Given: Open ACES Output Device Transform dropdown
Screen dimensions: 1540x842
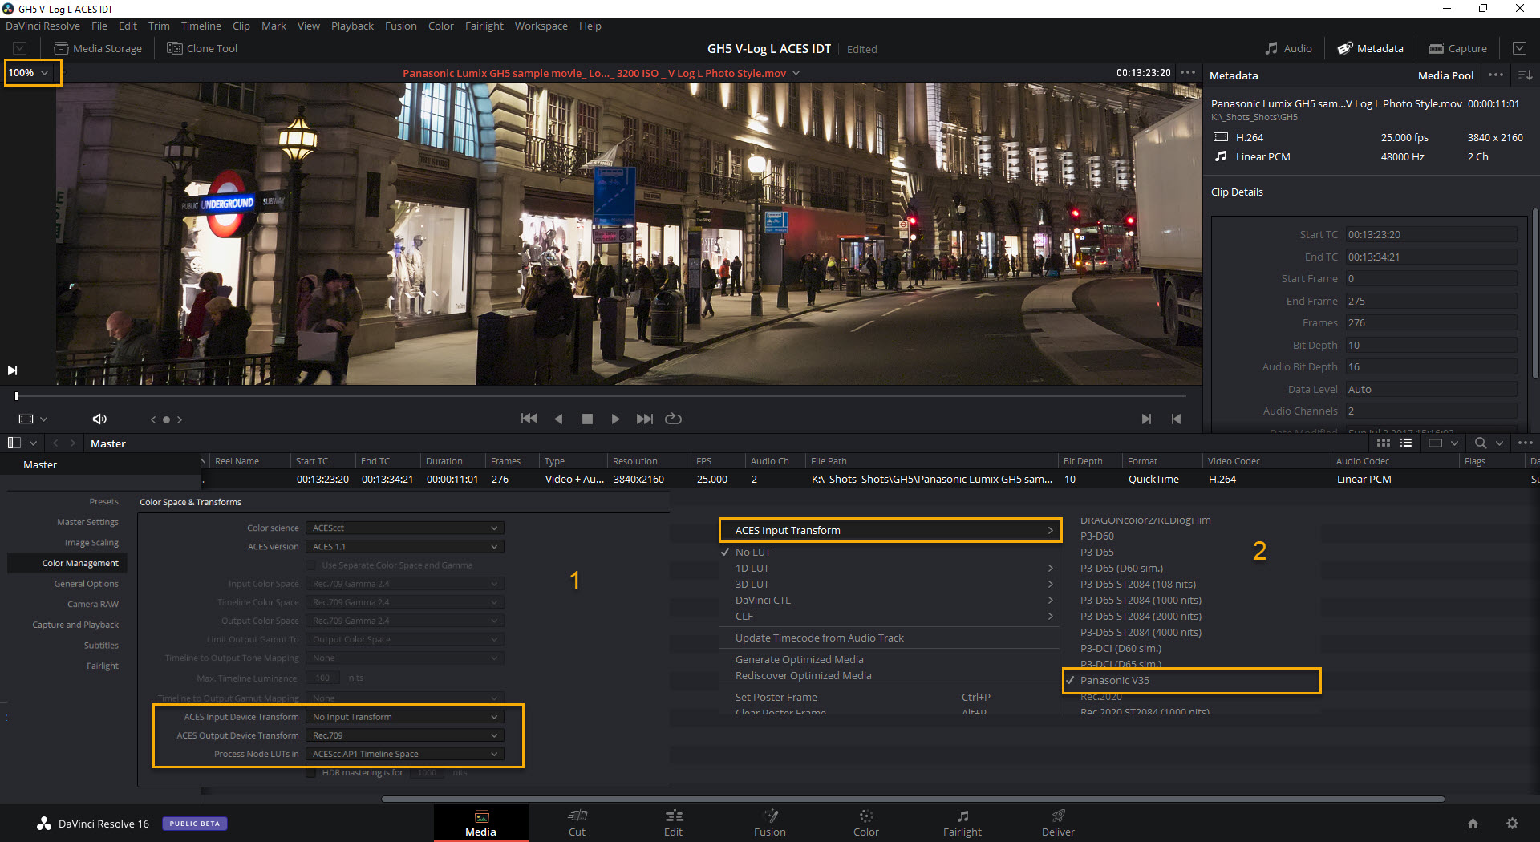Looking at the screenshot, I should click(x=405, y=735).
